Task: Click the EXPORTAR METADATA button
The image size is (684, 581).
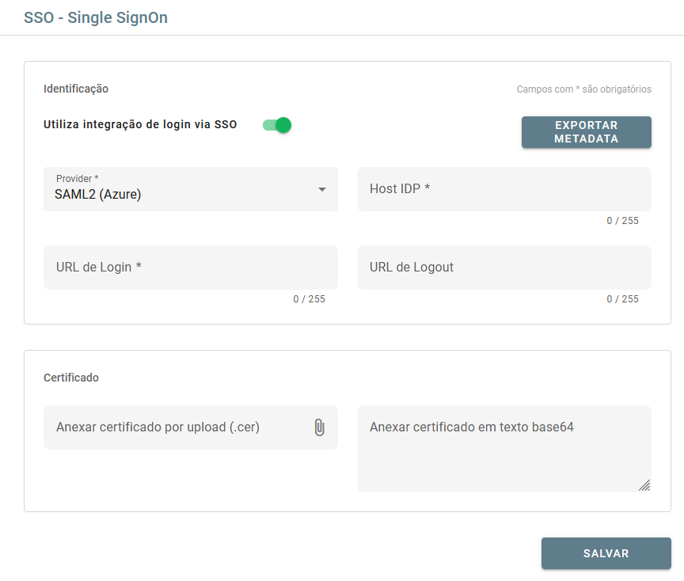Action: click(x=586, y=131)
